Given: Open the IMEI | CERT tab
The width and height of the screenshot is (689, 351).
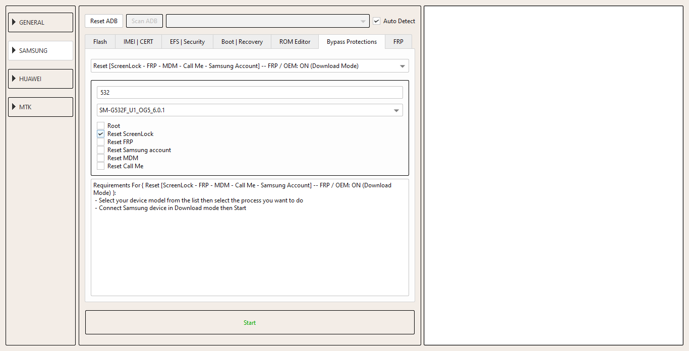Looking at the screenshot, I should [138, 42].
